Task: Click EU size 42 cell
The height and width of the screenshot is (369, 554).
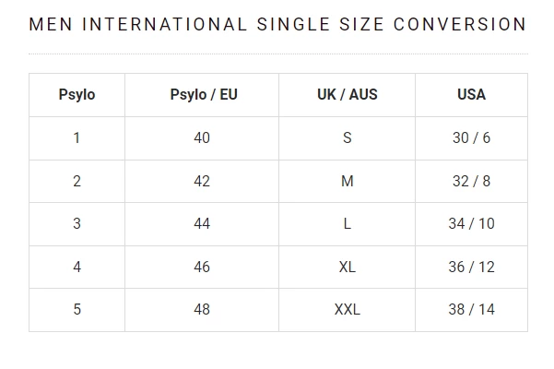Action: click(x=202, y=182)
